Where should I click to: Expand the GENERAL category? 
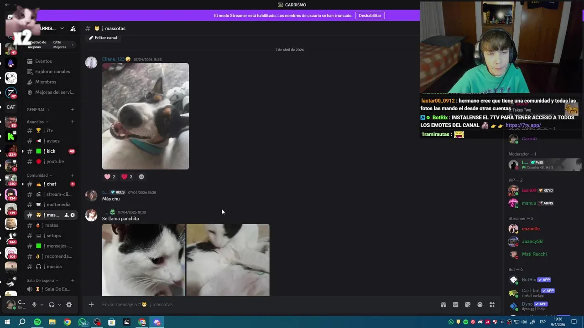(x=38, y=110)
